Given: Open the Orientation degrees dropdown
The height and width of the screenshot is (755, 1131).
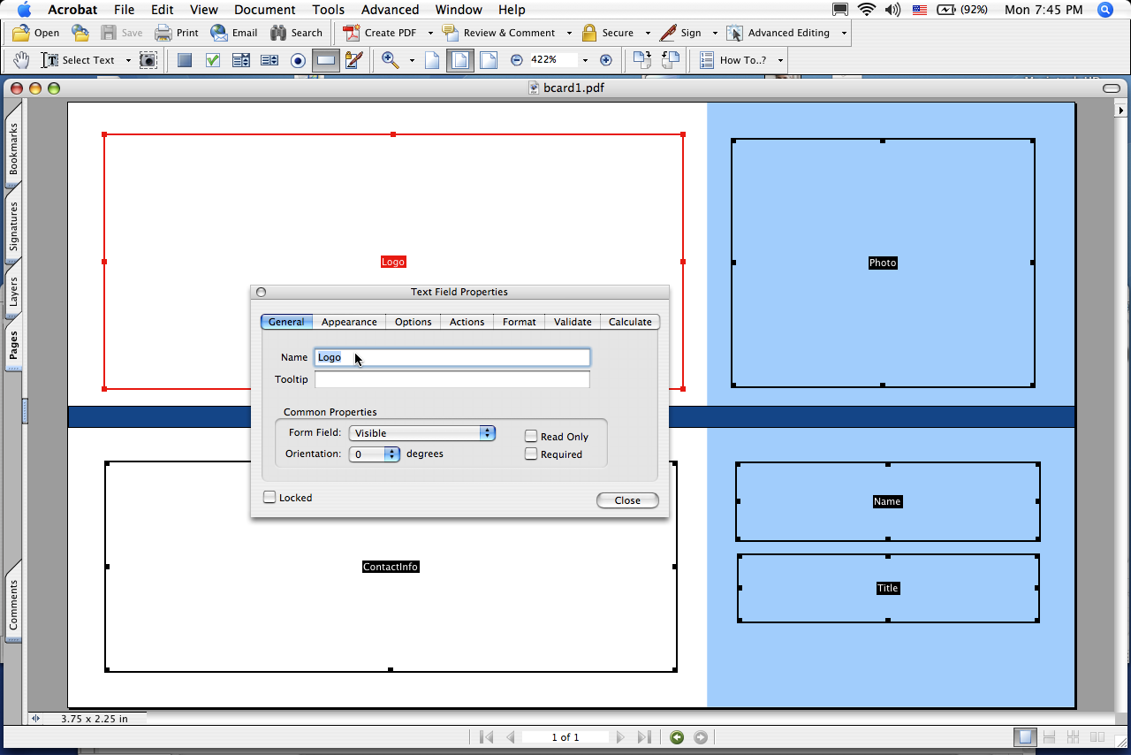Looking at the screenshot, I should click(x=376, y=454).
